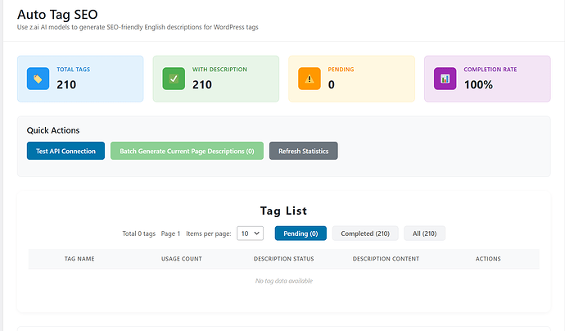
Task: Show the Completed (210) tags
Action: [x=365, y=234]
